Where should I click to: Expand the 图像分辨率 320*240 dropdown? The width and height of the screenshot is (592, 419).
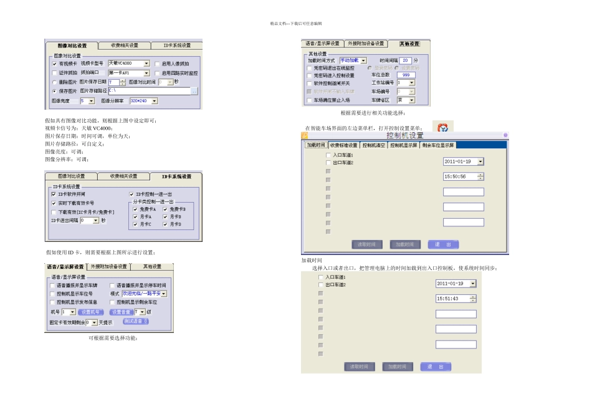pyautogui.click(x=155, y=101)
